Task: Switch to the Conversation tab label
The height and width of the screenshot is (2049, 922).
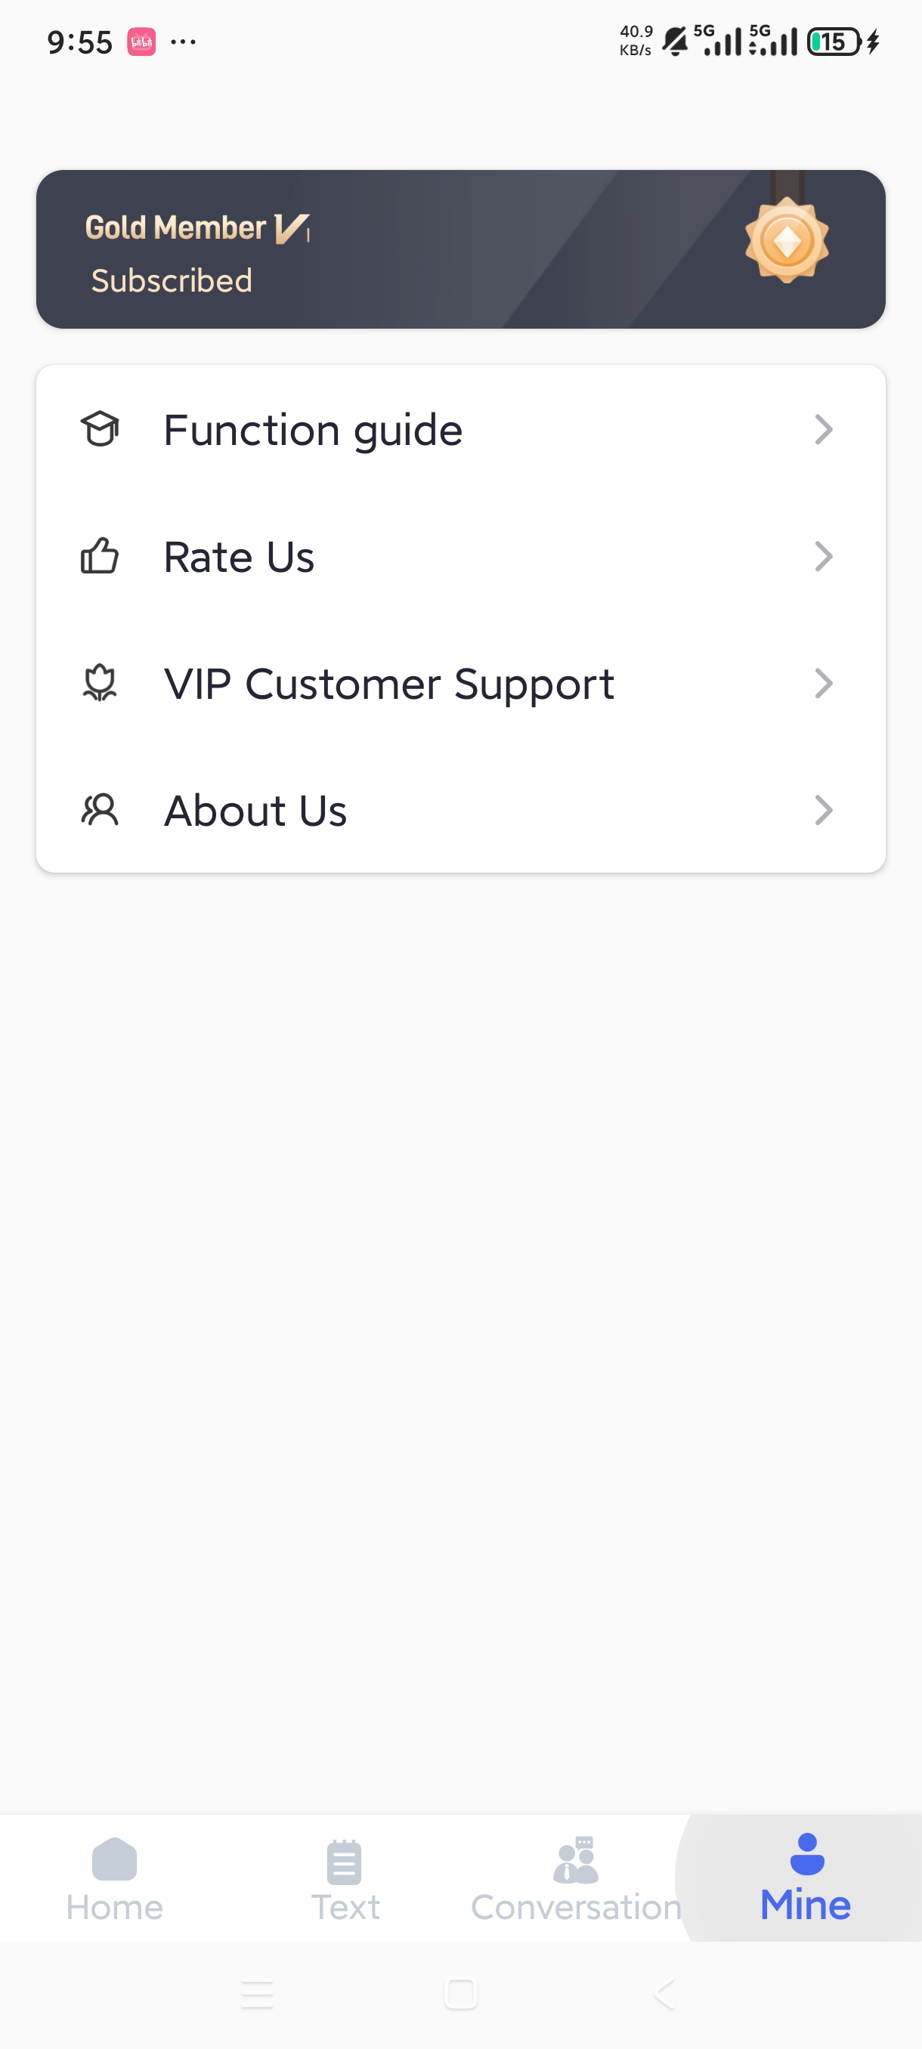Action: pos(576,1908)
